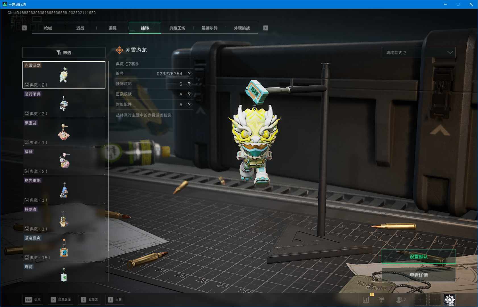Choose the 持剑者 charm in the list
This screenshot has width=478, height=307.
click(64, 219)
